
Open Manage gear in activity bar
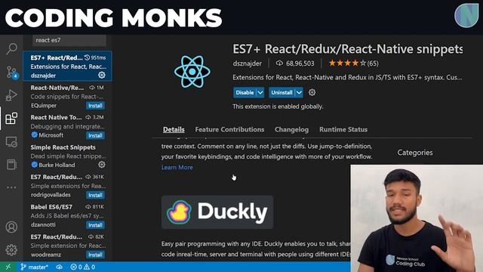(x=11, y=250)
